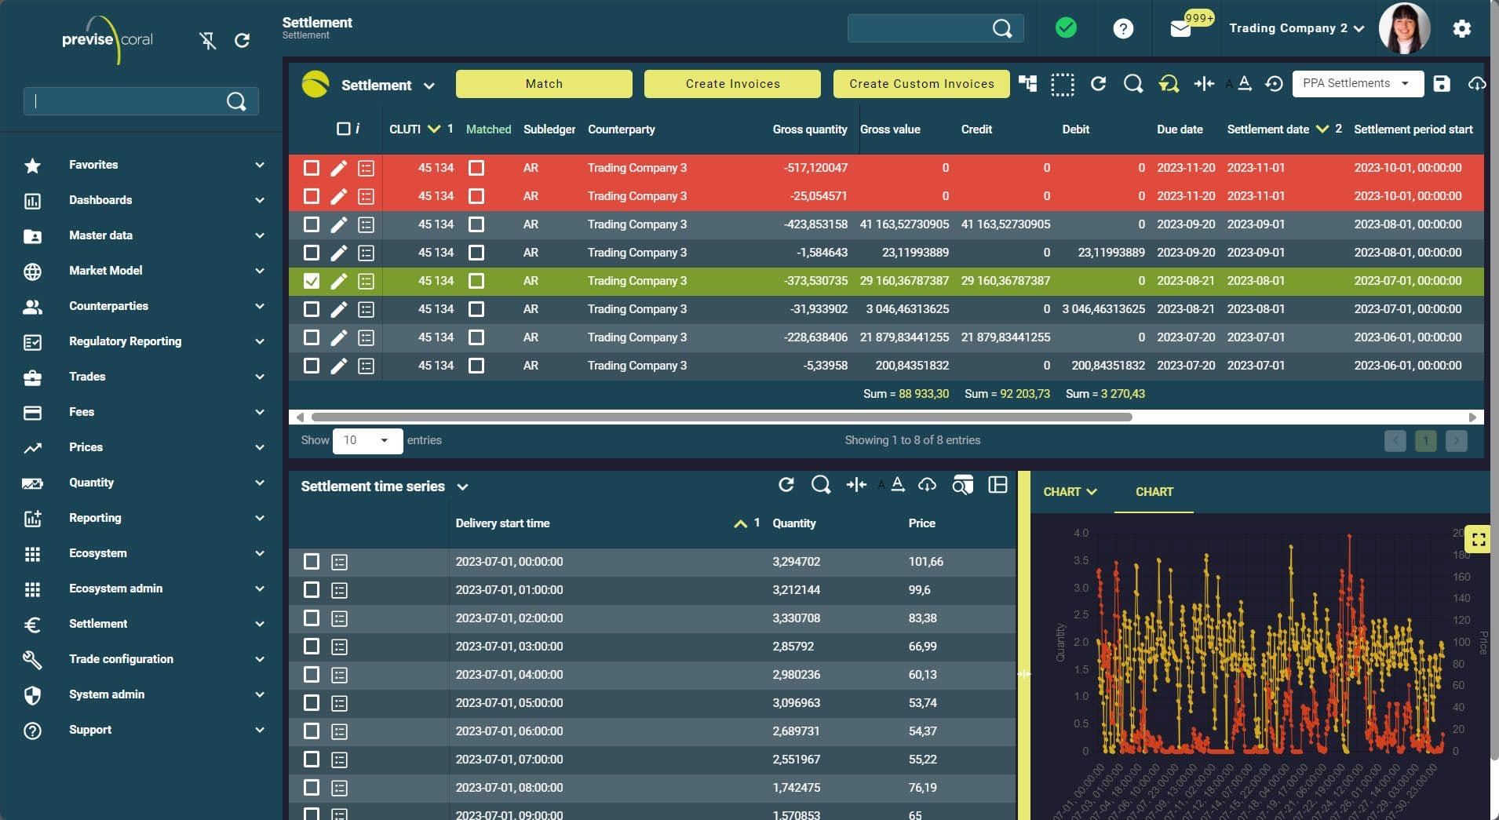This screenshot has width=1499, height=820.
Task: Click the save icon beside PPA Settlements
Action: (1441, 84)
